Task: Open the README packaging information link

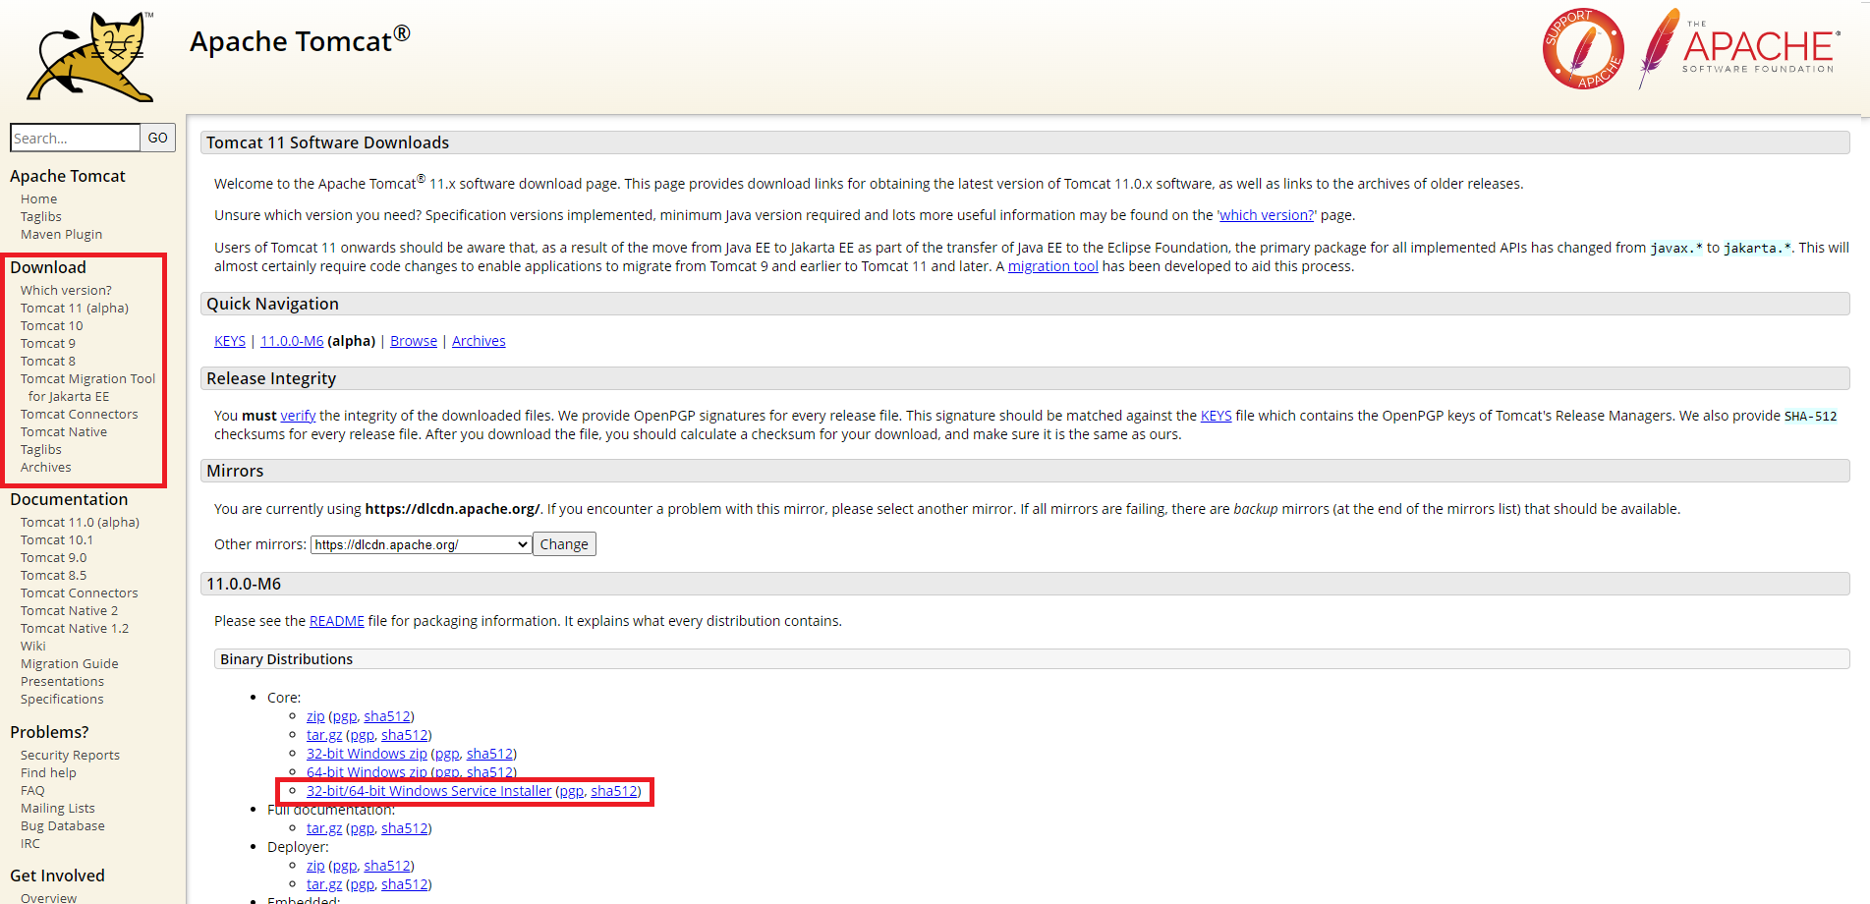Action: tap(336, 620)
